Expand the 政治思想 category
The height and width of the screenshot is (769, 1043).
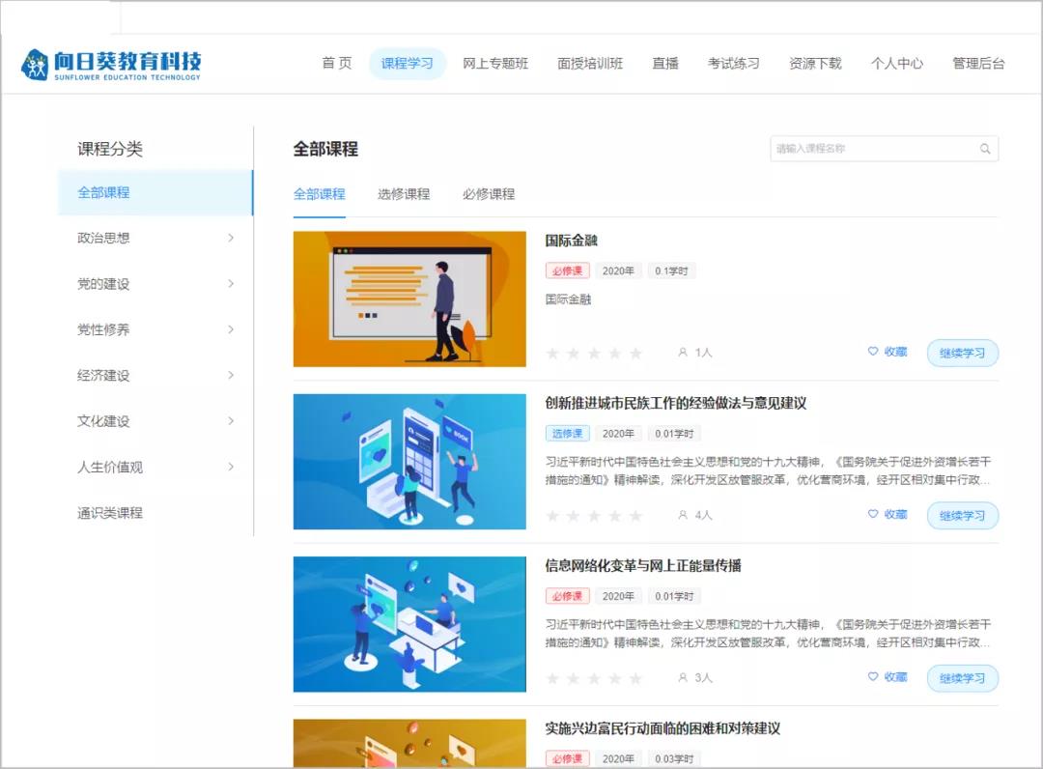coord(231,238)
